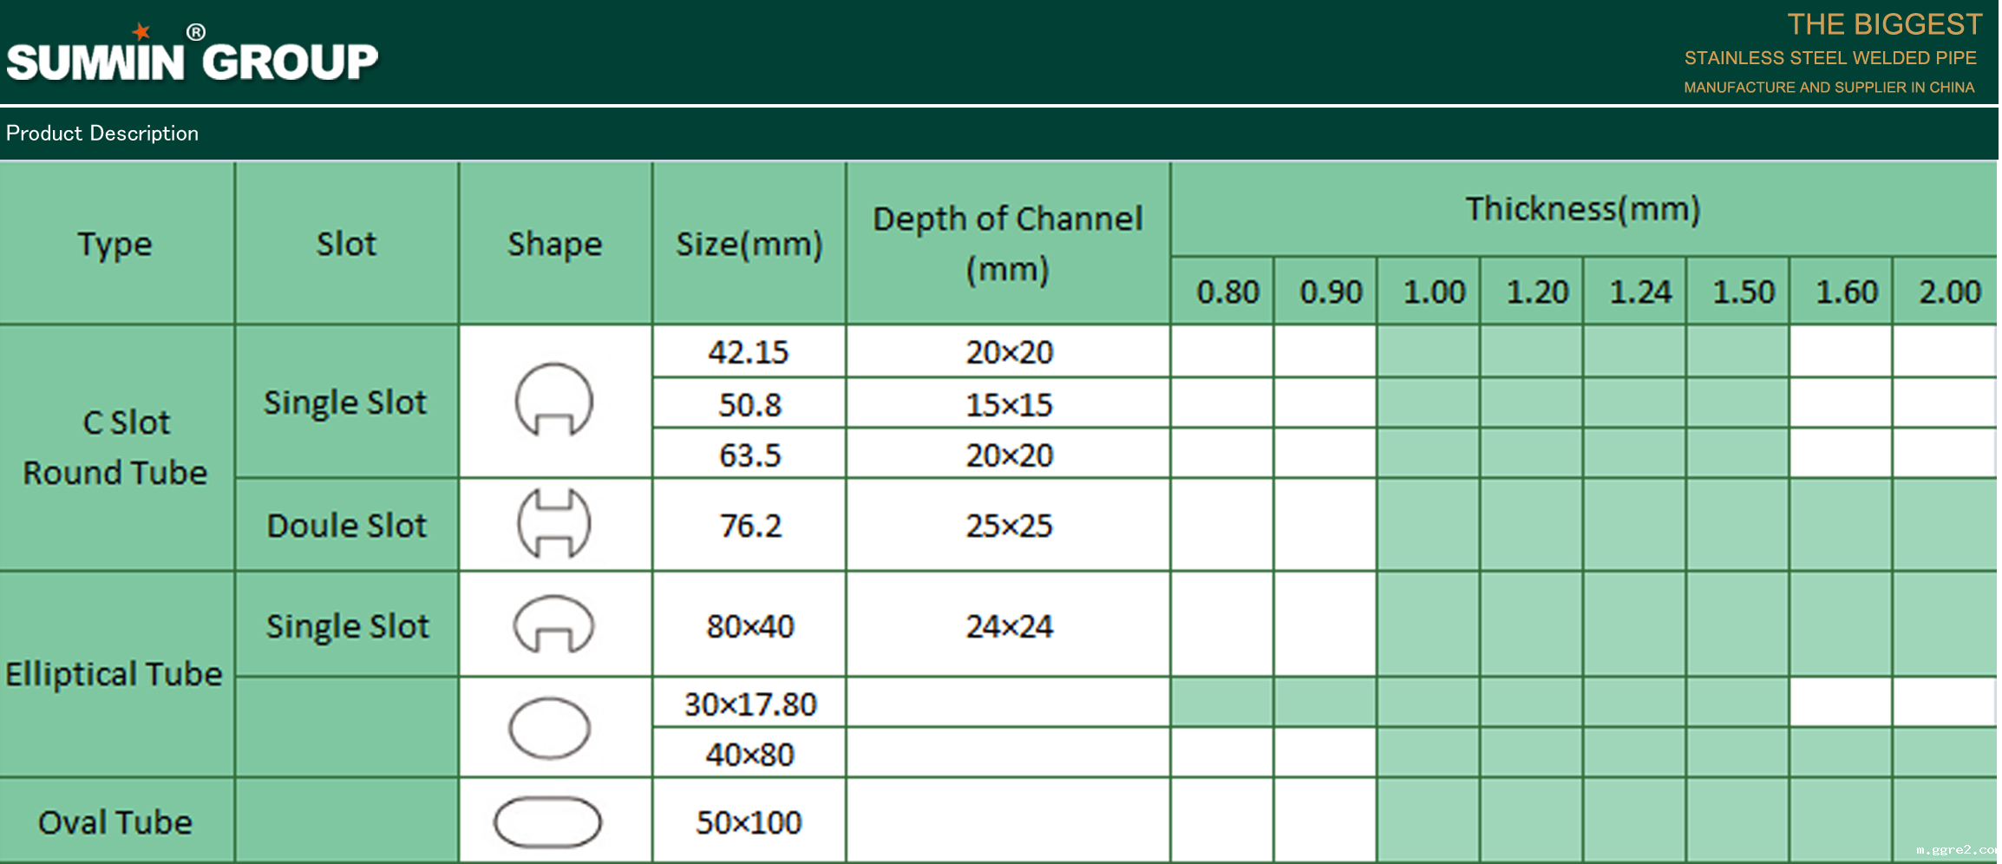This screenshot has height=864, width=2002.
Task: Click the Sumwin Group logo
Action: pyautogui.click(x=192, y=61)
